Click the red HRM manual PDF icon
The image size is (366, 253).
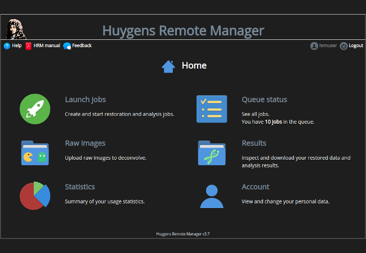pyautogui.click(x=28, y=46)
